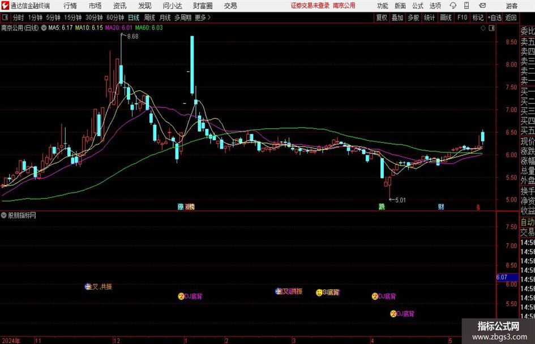Switch to 60分钟 chart period

click(115, 18)
